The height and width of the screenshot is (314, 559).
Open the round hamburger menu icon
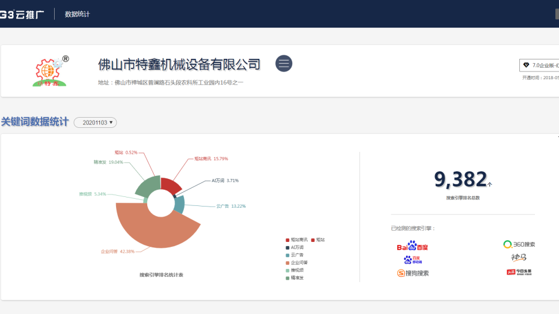click(x=284, y=63)
